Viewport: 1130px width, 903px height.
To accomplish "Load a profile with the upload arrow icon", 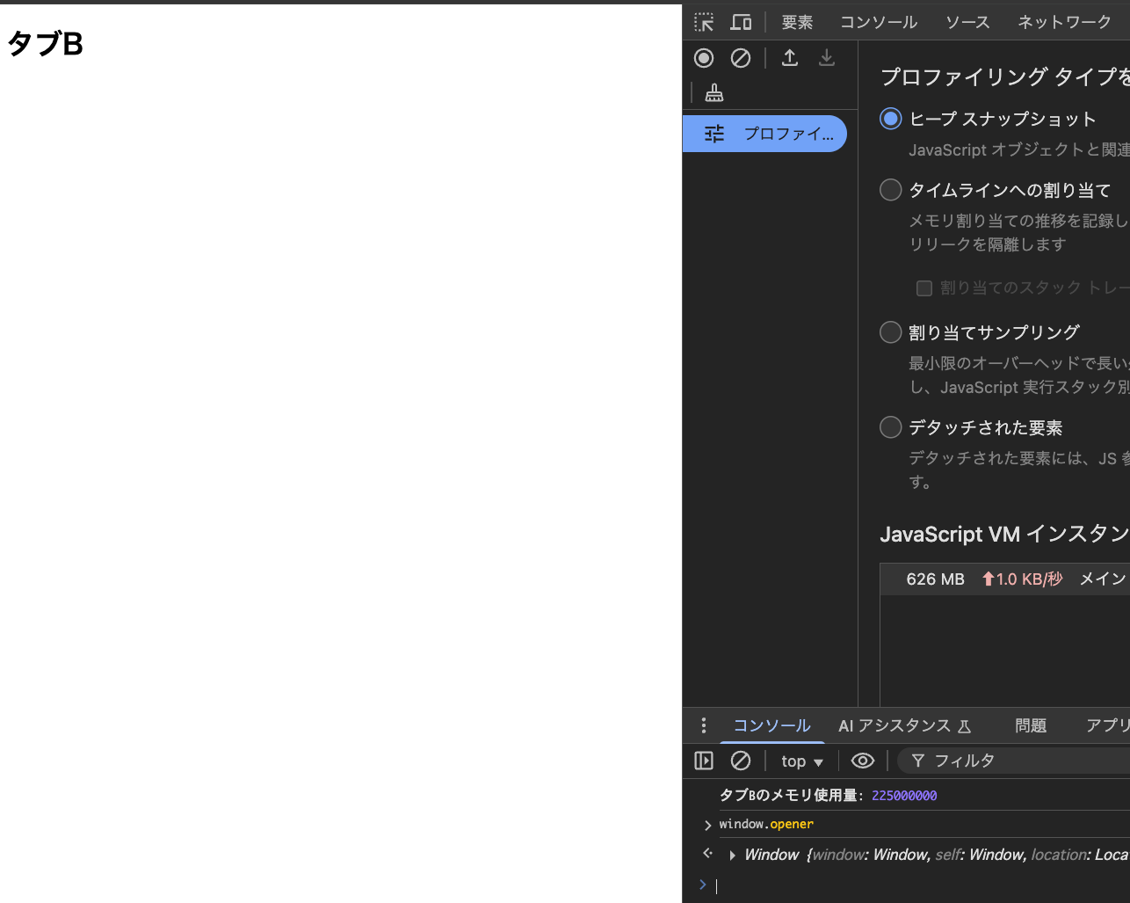I will coord(790,58).
